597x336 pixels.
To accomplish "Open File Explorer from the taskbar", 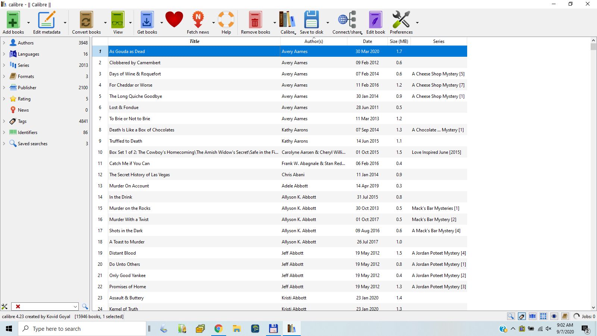I will [237, 329].
